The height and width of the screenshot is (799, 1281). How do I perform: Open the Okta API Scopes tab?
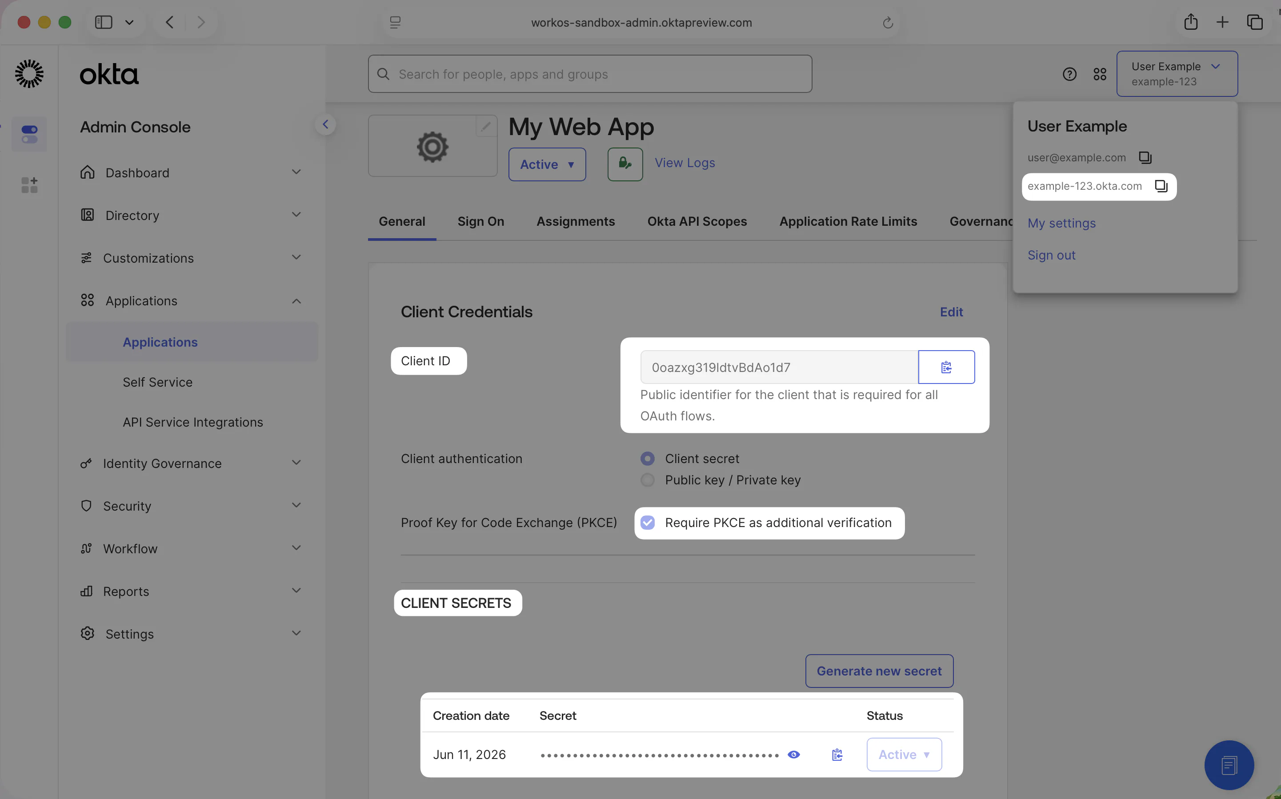click(697, 221)
